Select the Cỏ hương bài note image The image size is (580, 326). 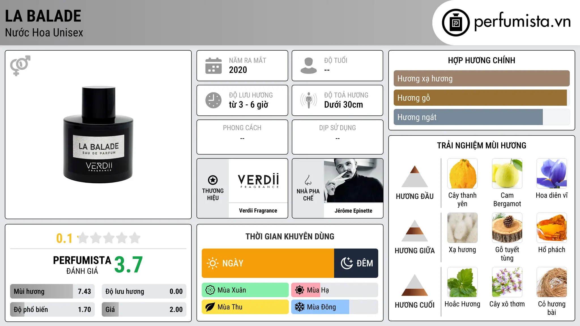[552, 282]
